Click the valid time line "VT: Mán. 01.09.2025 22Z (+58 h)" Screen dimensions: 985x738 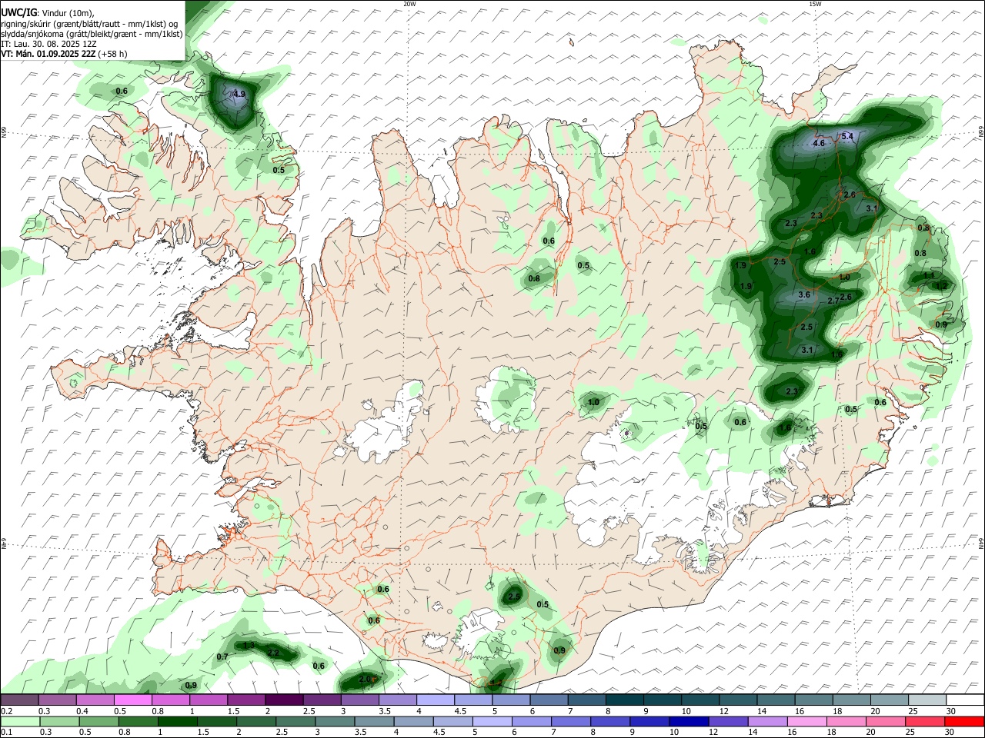(65, 54)
